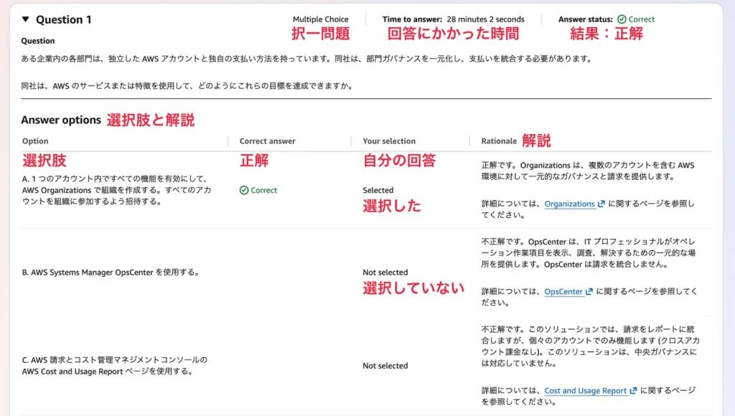This screenshot has width=735, height=416.
Task: Click the Time to answer value
Action: pos(486,19)
